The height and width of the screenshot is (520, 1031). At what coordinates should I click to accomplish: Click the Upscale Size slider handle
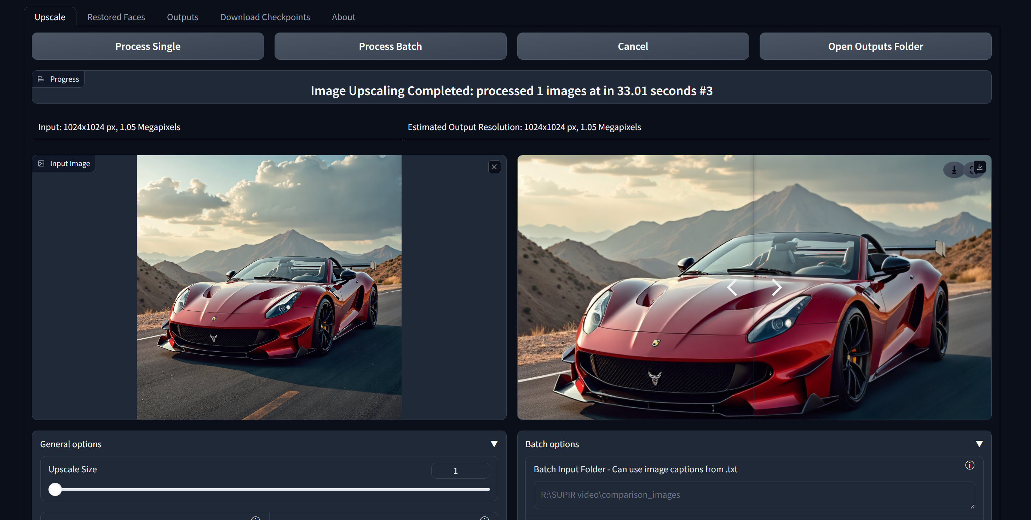(55, 489)
